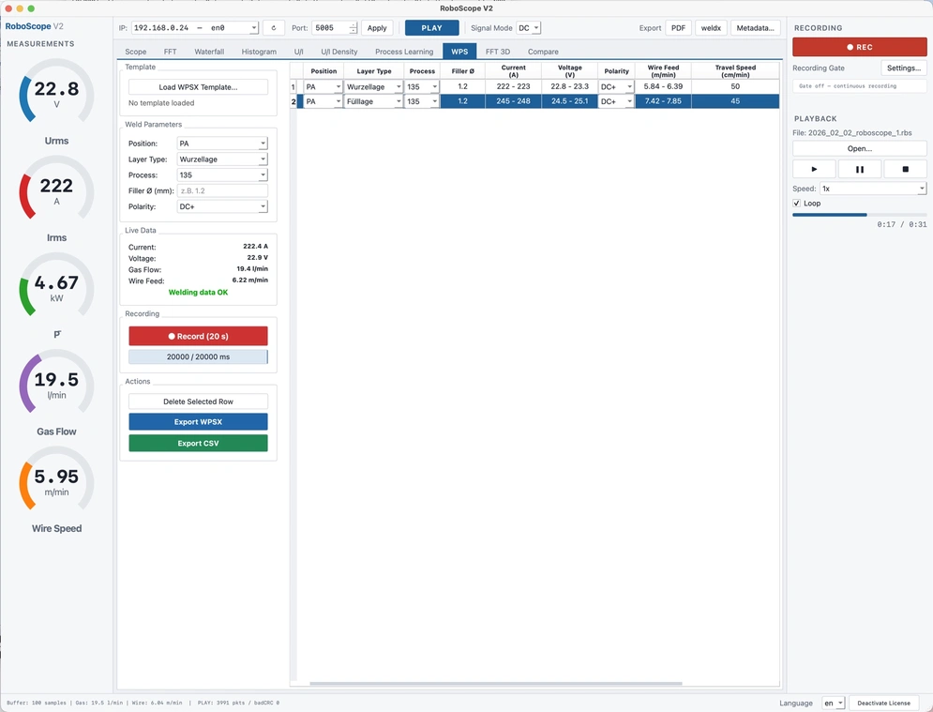Open the playback Speed 1x dropdown
933x712 pixels.
click(x=873, y=189)
